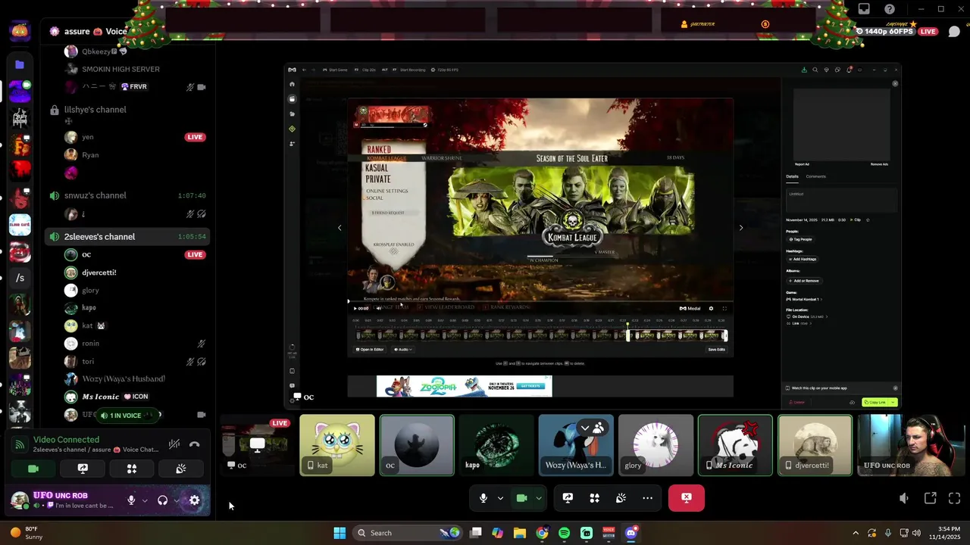Open oc's live stream thumbnail tile
The height and width of the screenshot is (545, 970).
258,445
